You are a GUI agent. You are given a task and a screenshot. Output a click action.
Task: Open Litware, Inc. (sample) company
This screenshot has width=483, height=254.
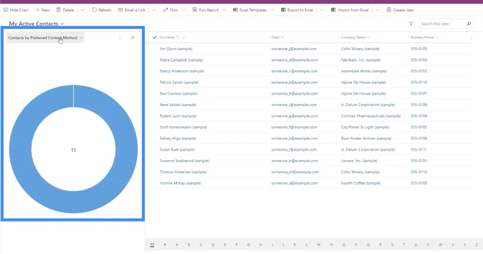[x=359, y=161]
